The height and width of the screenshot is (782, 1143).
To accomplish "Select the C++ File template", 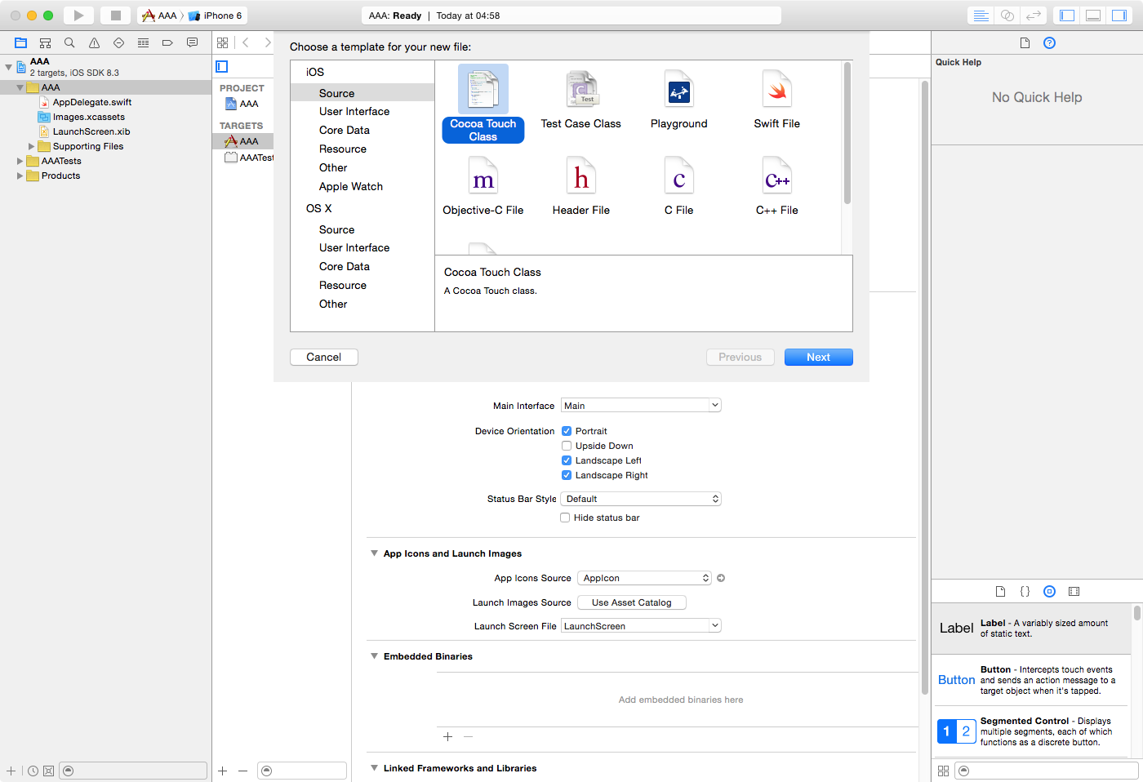I will click(x=777, y=186).
